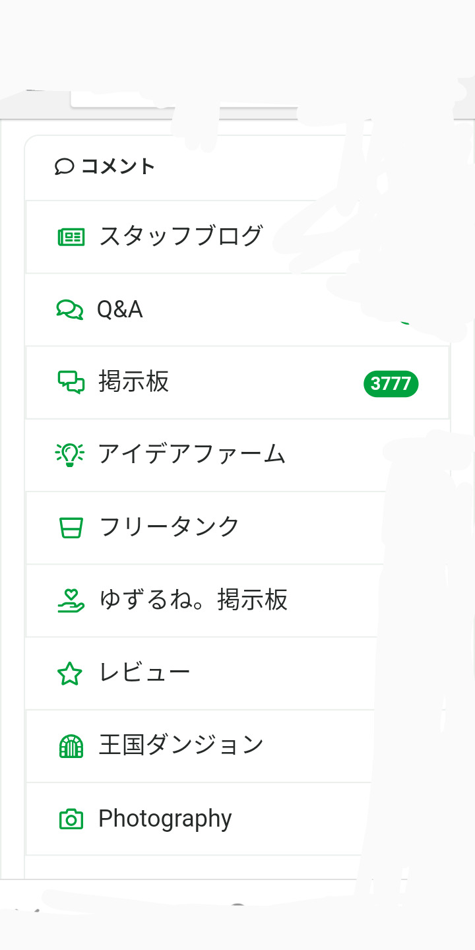Click the Q&A chat bubbles icon
475x950 pixels.
pos(70,309)
